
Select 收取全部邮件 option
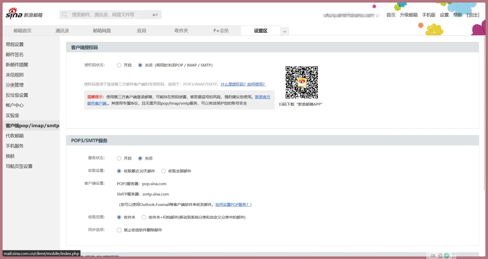(x=163, y=171)
